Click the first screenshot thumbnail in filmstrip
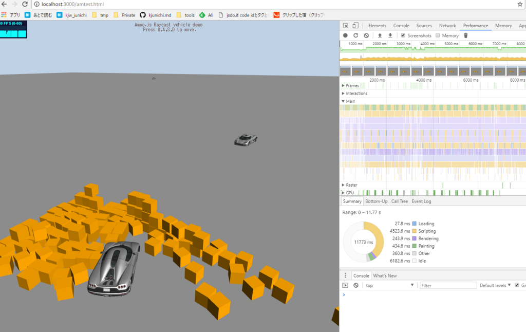The height and width of the screenshot is (332, 526). point(345,71)
